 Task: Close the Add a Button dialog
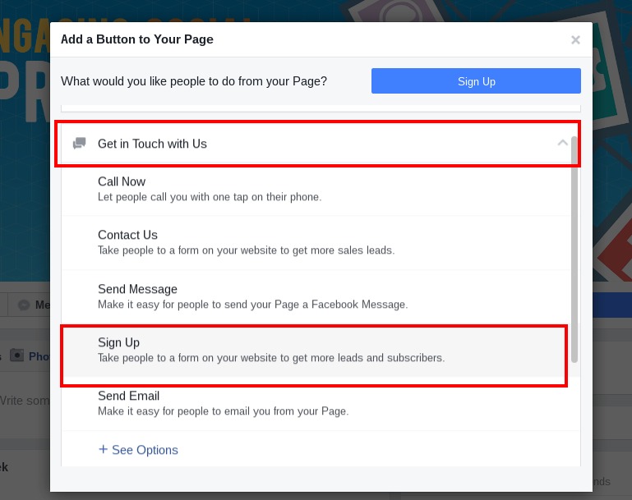coord(575,40)
